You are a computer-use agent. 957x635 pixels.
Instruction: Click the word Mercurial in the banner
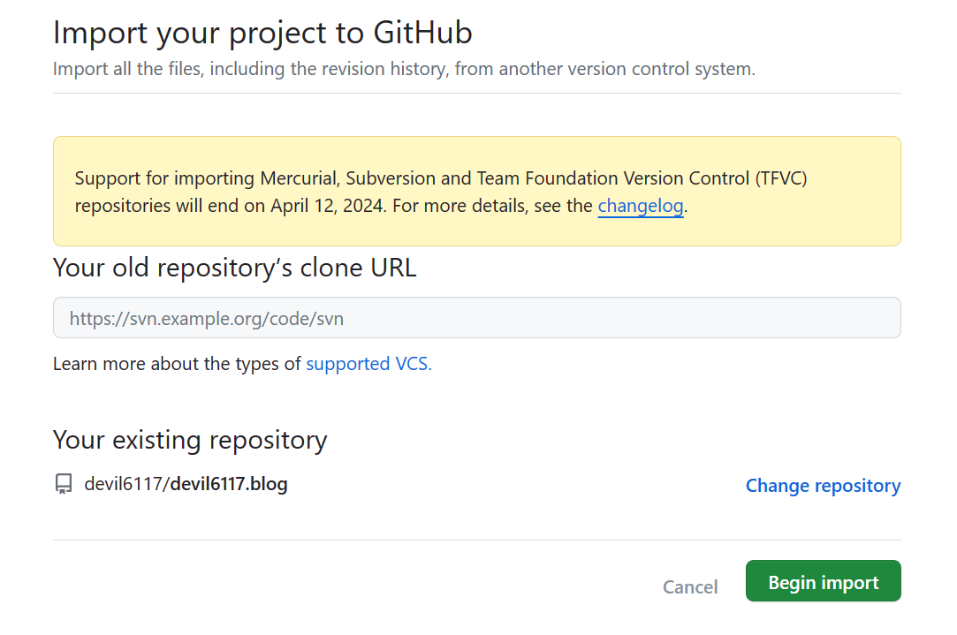pos(299,178)
